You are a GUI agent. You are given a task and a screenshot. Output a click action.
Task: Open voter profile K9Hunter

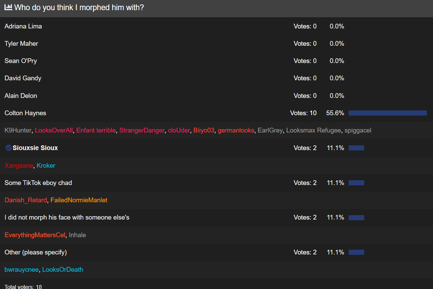[x=18, y=130]
